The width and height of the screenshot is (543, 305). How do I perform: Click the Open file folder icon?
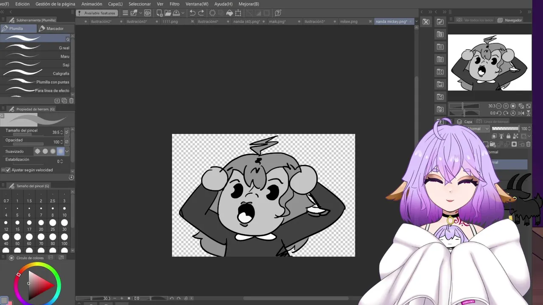[x=168, y=13]
